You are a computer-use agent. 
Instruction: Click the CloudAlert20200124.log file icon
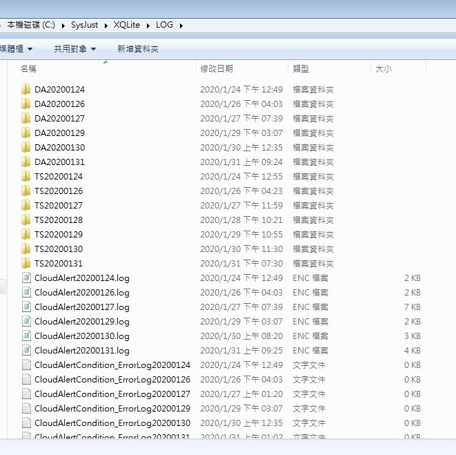tap(26, 278)
